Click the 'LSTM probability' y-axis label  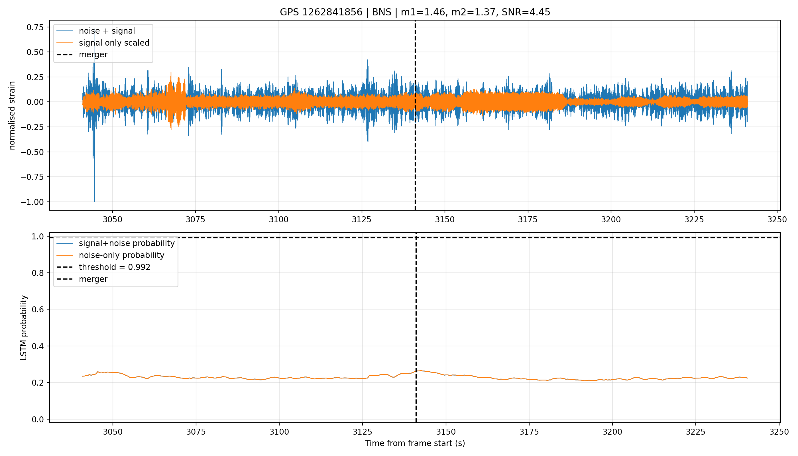(23, 327)
